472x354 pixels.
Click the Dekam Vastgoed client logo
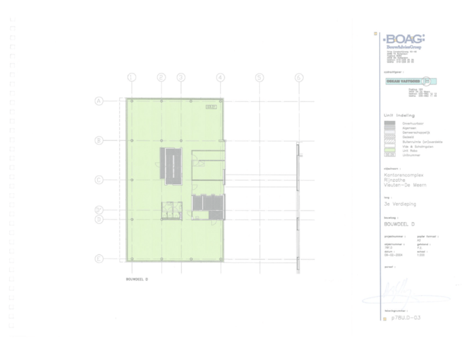405,81
